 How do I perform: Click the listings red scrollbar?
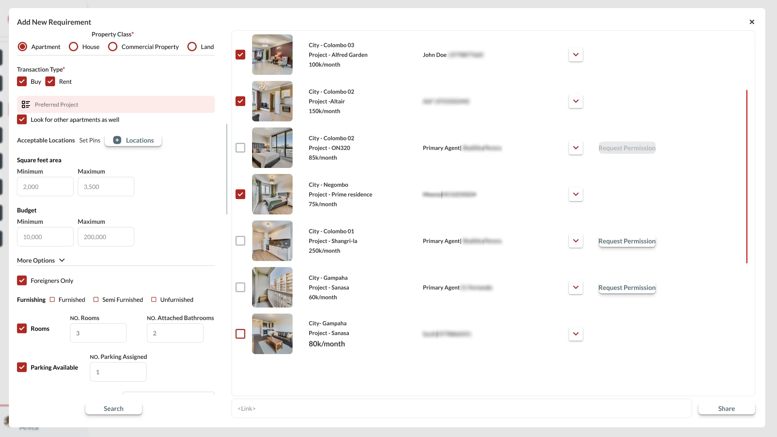747,176
